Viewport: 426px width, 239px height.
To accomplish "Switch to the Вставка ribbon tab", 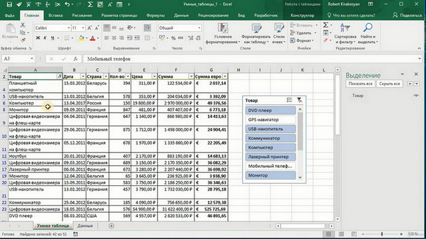I will point(55,15).
